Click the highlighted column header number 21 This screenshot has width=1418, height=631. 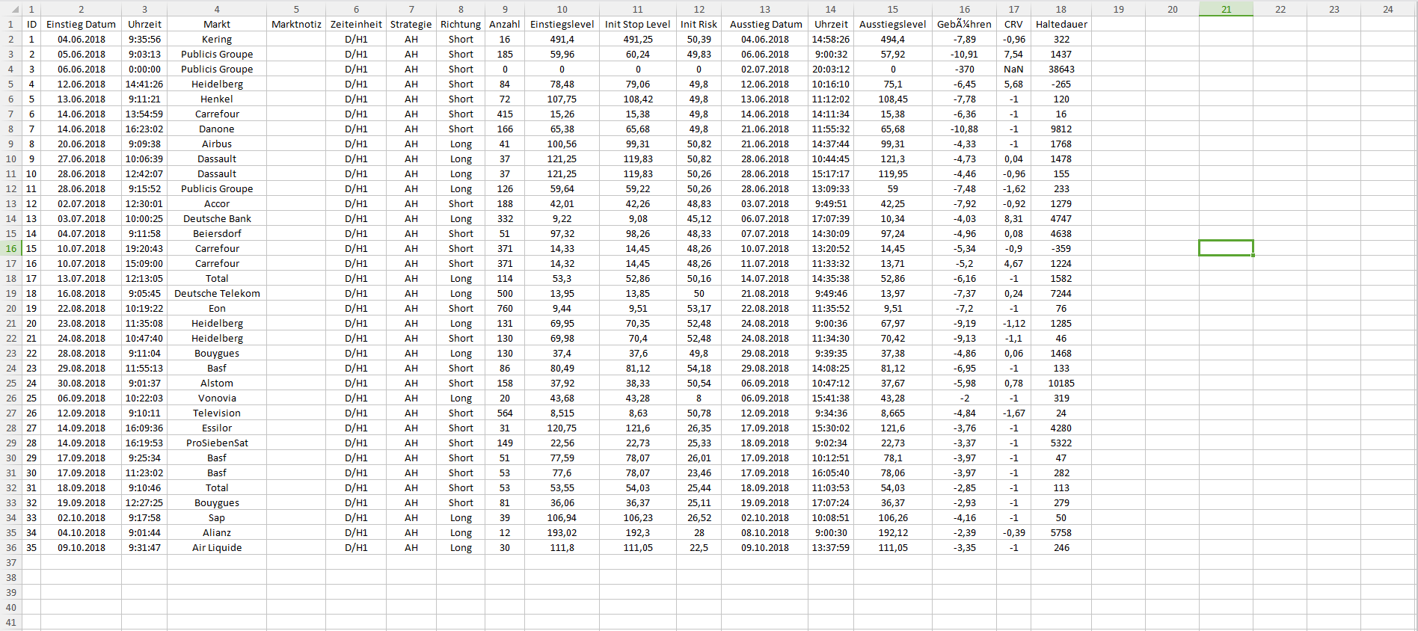click(x=1226, y=9)
